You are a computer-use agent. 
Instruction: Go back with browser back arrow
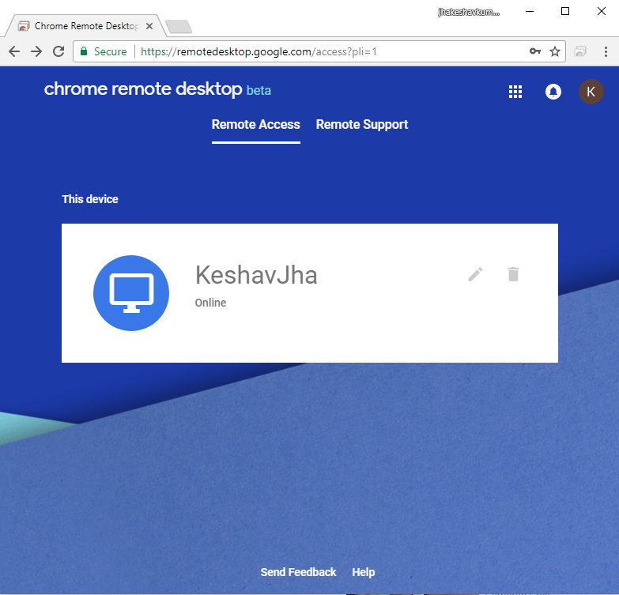(x=14, y=51)
